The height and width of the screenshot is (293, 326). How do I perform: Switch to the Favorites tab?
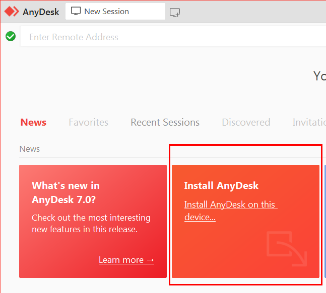coord(88,122)
